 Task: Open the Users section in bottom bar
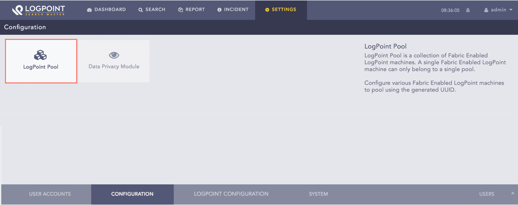[486, 194]
